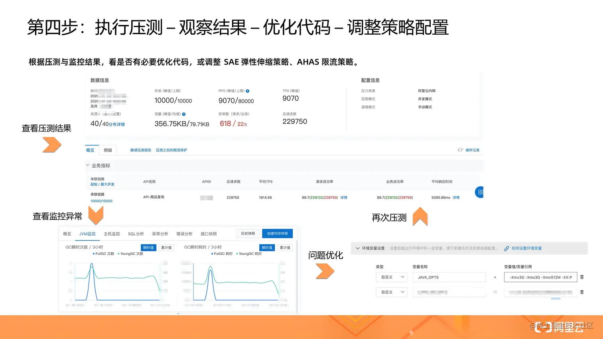The image size is (603, 339).
Task: Open the 主机监控 tab
Action: pyautogui.click(x=112, y=234)
